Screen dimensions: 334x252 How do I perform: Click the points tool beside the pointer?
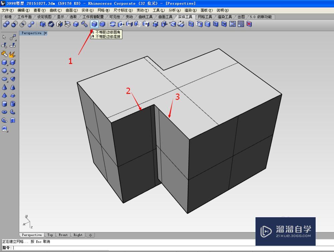13,37
